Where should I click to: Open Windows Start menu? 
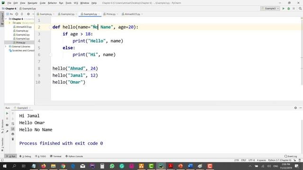(4, 166)
